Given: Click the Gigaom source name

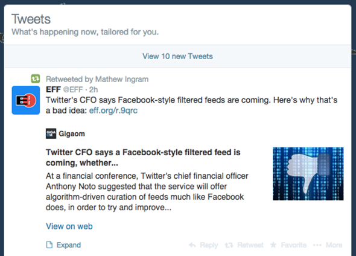Looking at the screenshot, I should pos(72,133).
